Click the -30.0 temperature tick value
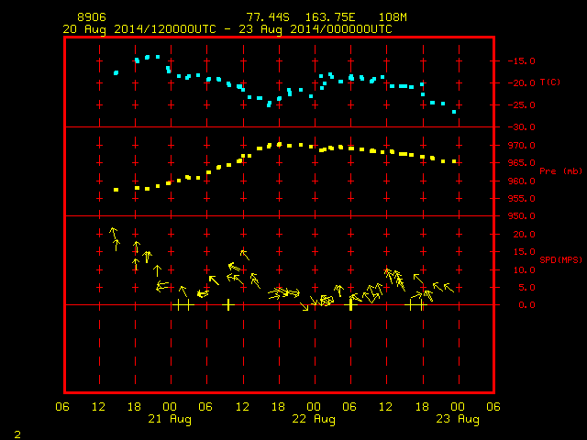This screenshot has width=587, height=440. [521, 127]
